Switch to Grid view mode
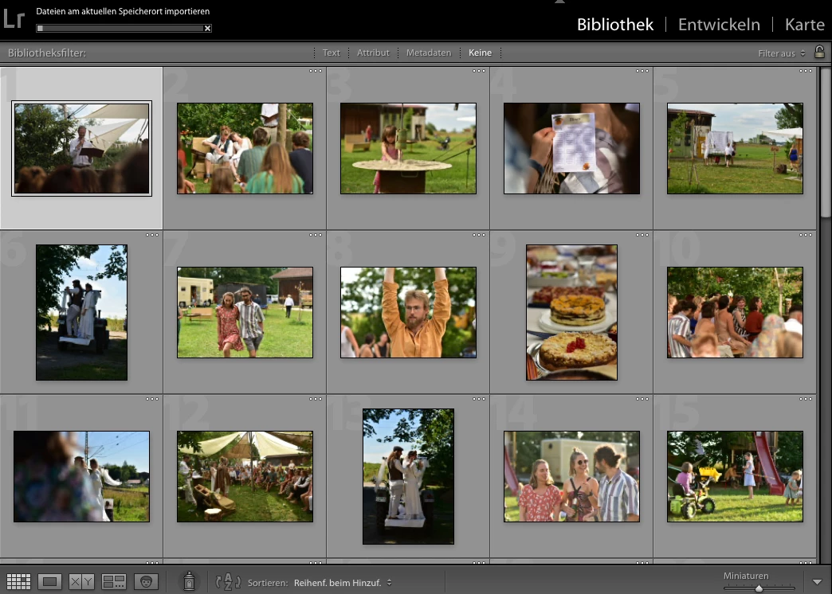The width and height of the screenshot is (832, 594). click(18, 582)
